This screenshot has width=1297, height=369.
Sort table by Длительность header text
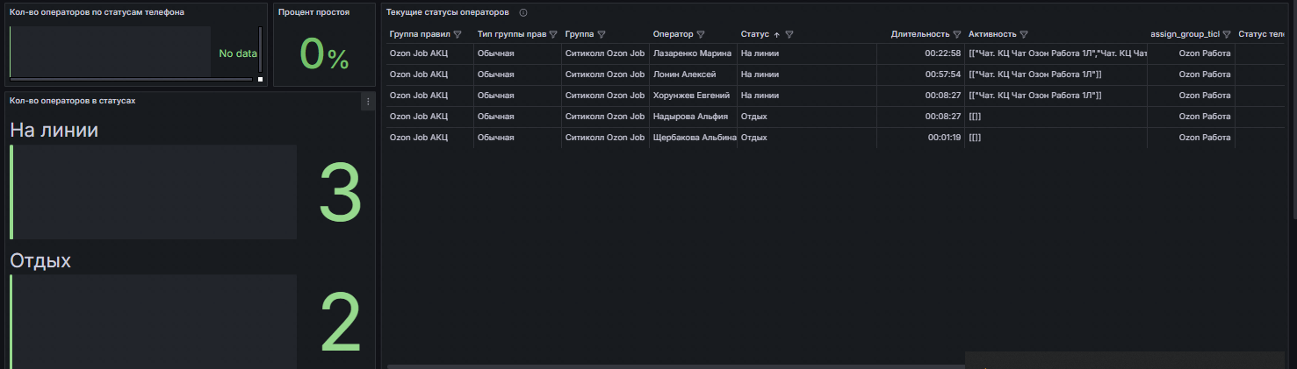pyautogui.click(x=919, y=34)
